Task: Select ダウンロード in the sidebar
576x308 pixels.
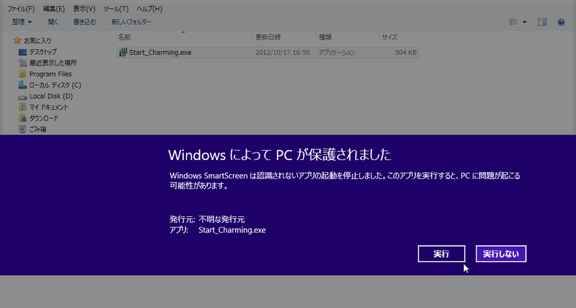Action: click(x=43, y=118)
